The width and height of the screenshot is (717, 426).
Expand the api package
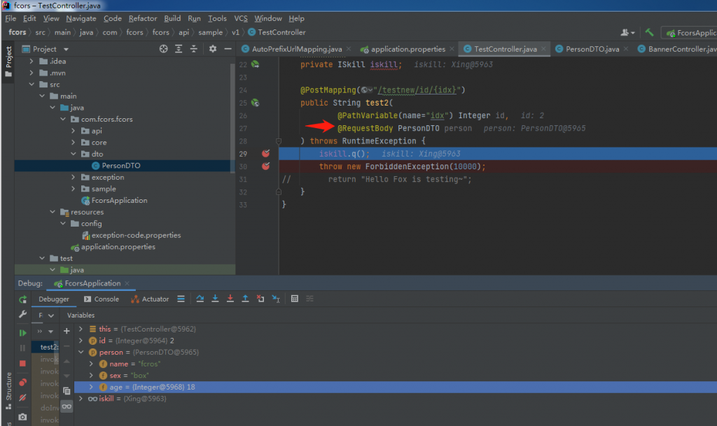click(73, 131)
